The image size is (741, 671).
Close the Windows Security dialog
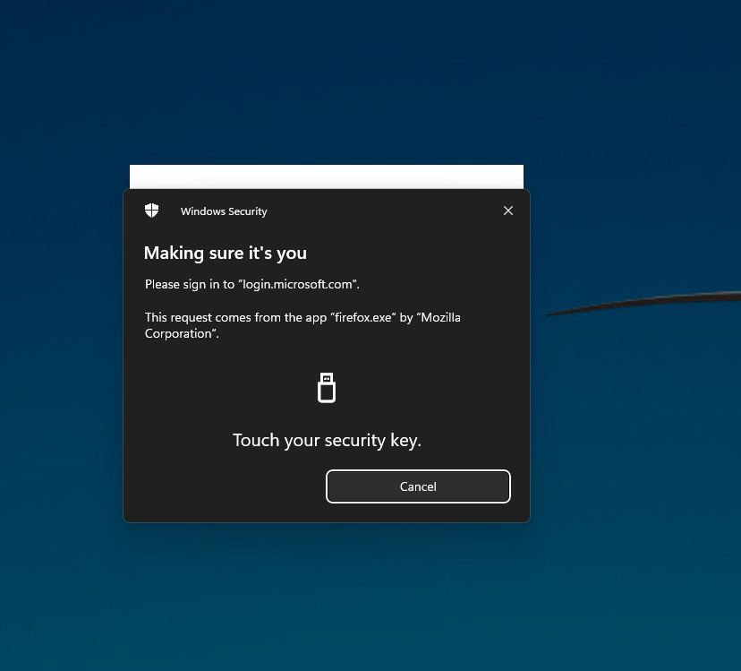tap(508, 211)
